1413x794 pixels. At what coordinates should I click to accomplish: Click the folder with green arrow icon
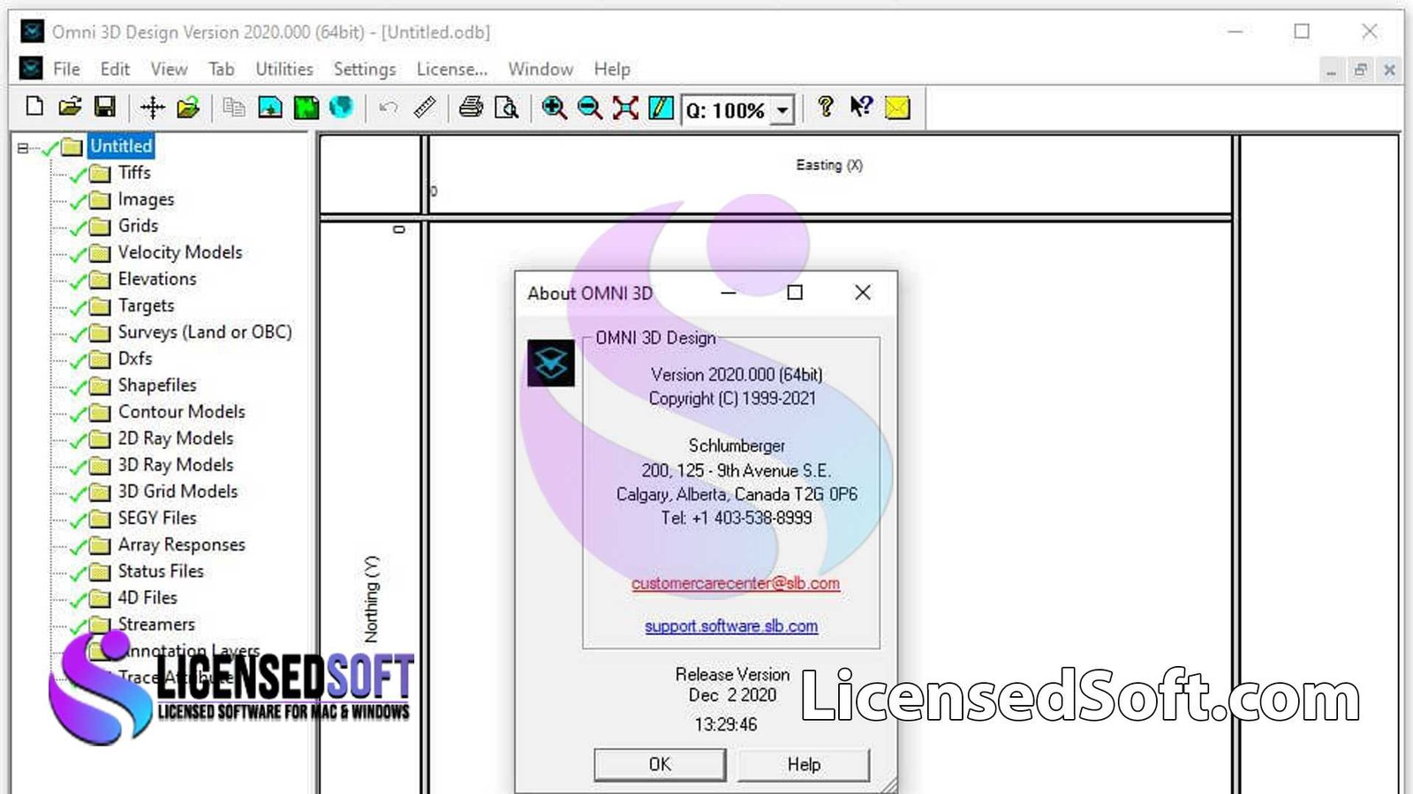point(188,108)
